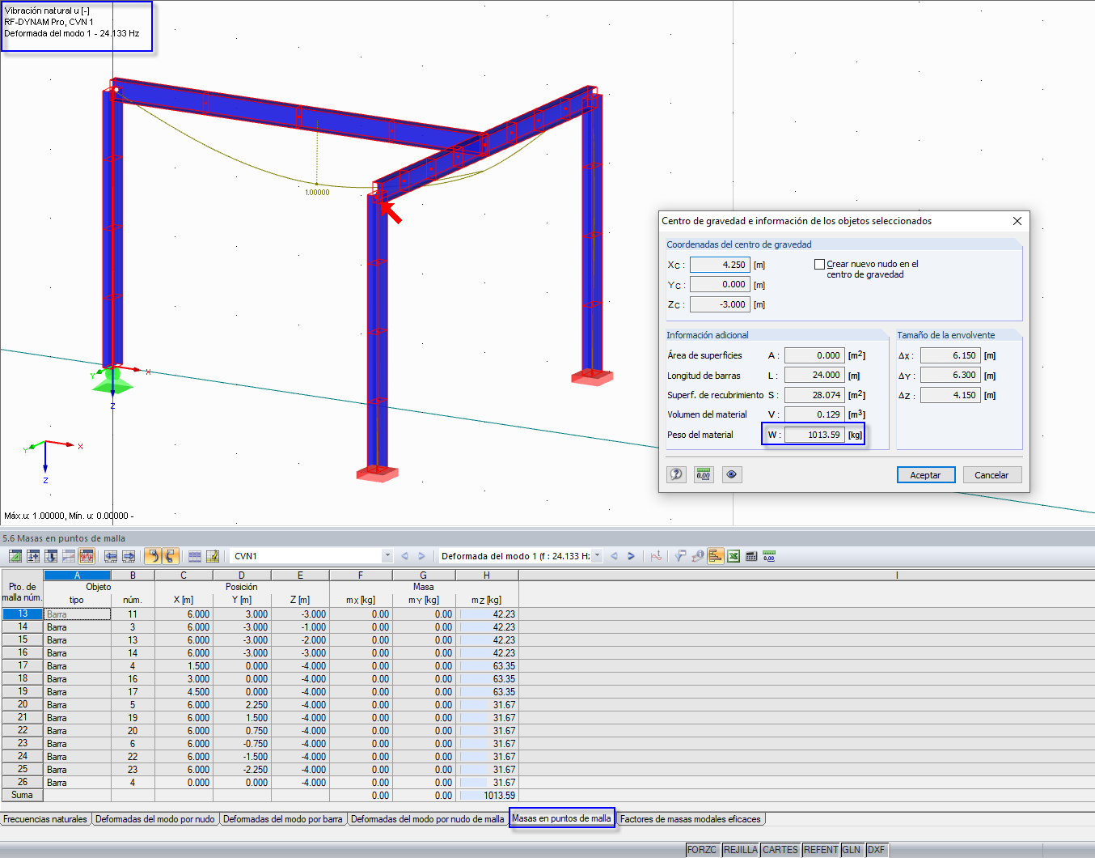
Task: Show the previous mode shape arrow
Action: coord(615,556)
